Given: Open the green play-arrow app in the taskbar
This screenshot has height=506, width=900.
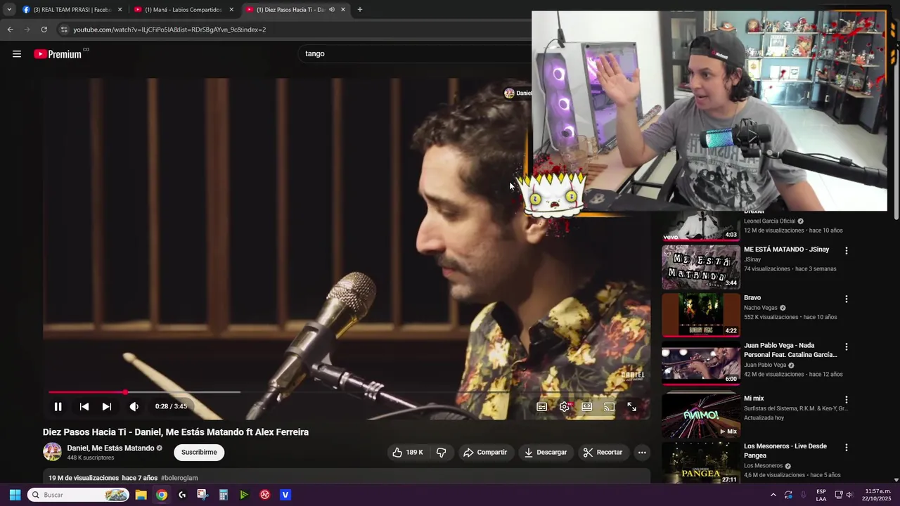Looking at the screenshot, I should tap(244, 495).
